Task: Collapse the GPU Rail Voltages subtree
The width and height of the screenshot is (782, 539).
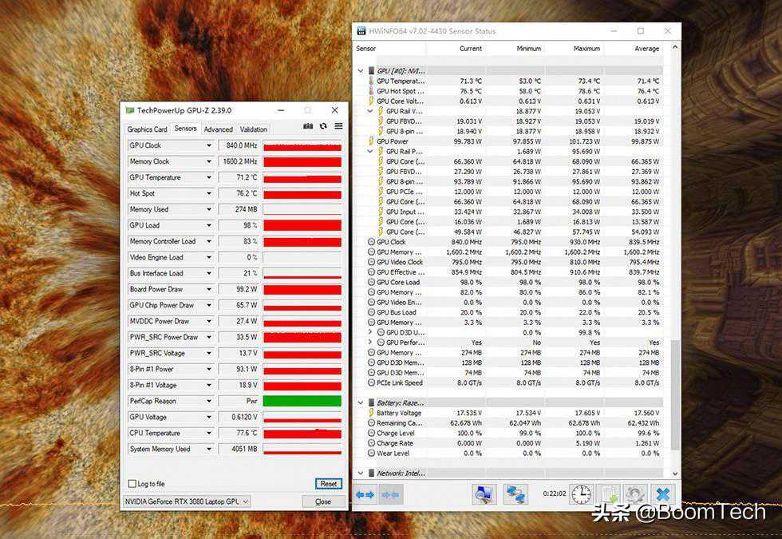Action: click(x=370, y=111)
